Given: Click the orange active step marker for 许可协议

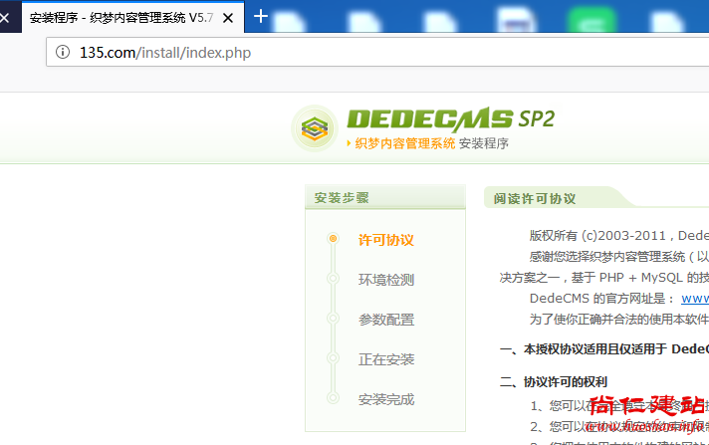Looking at the screenshot, I should [x=333, y=238].
